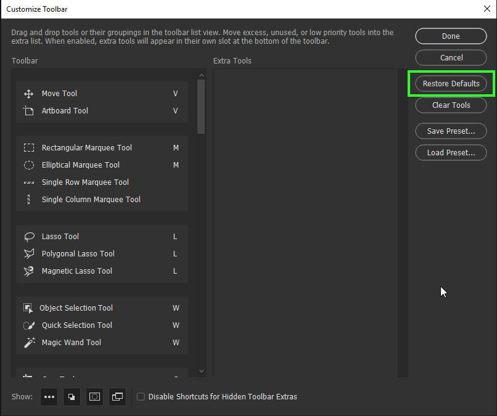
Task: Click the toolbar list scroll-down arrow
Action: pyautogui.click(x=201, y=370)
